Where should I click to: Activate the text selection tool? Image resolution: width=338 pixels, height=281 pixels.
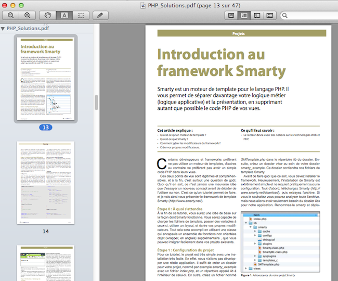64,15
